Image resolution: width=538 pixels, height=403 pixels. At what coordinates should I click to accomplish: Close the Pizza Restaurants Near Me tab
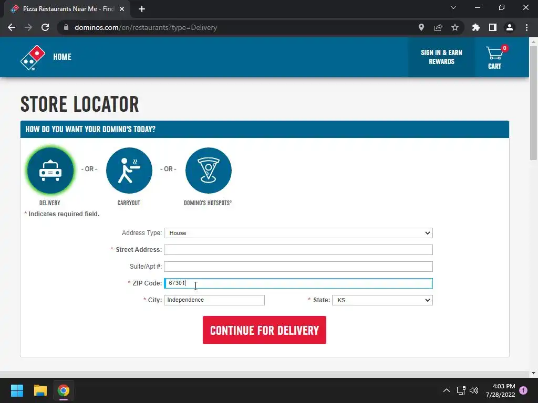122,9
